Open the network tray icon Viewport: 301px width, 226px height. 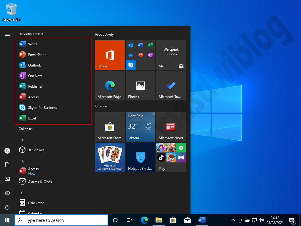[254, 220]
